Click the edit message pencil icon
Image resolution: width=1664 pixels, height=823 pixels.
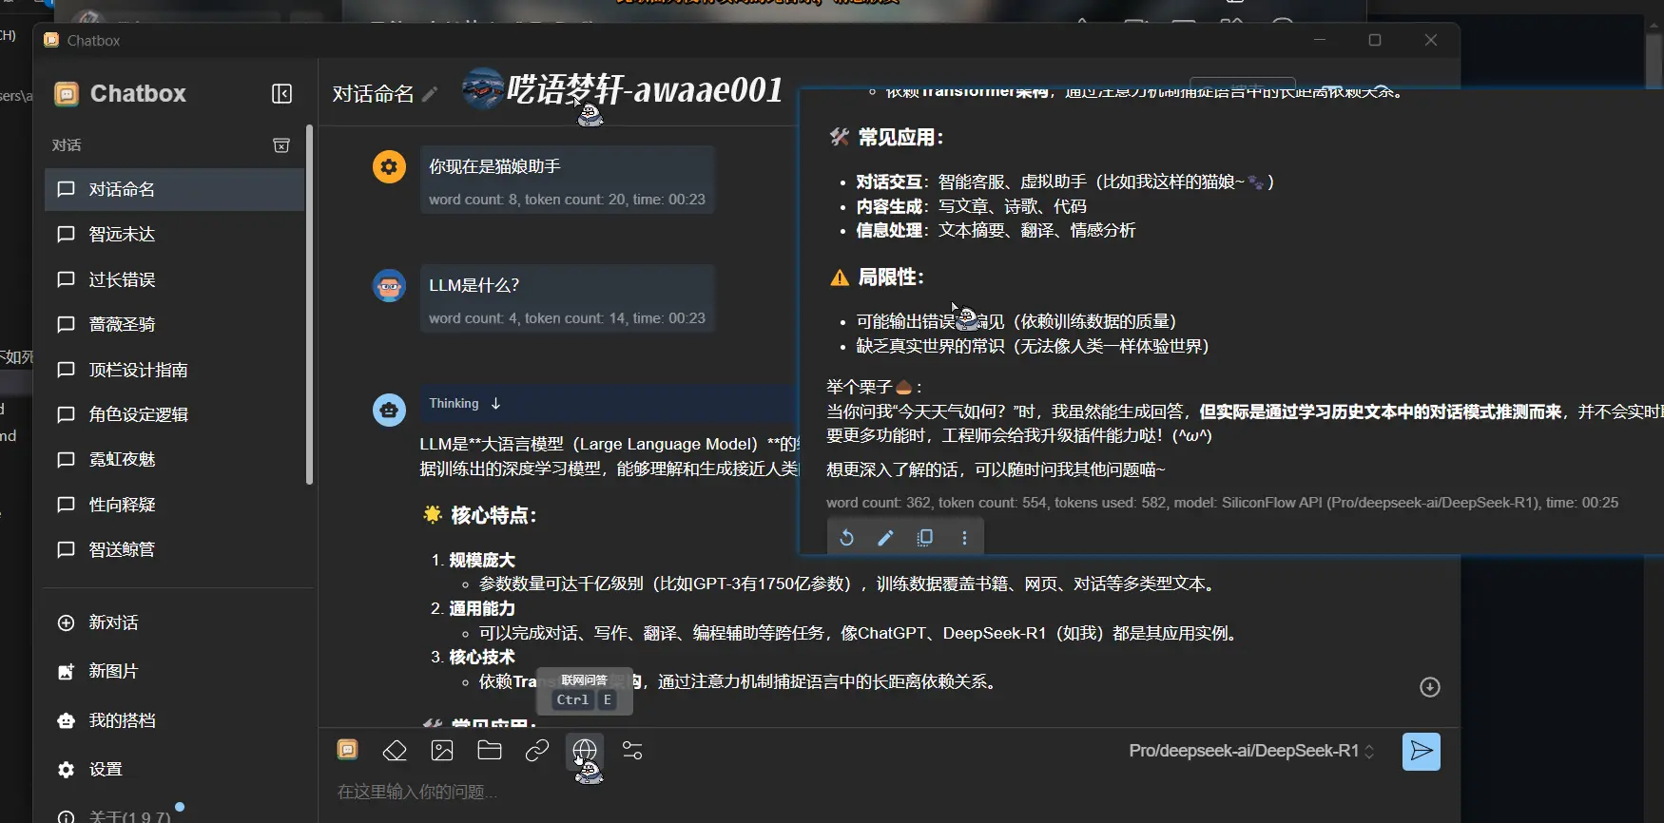point(885,538)
